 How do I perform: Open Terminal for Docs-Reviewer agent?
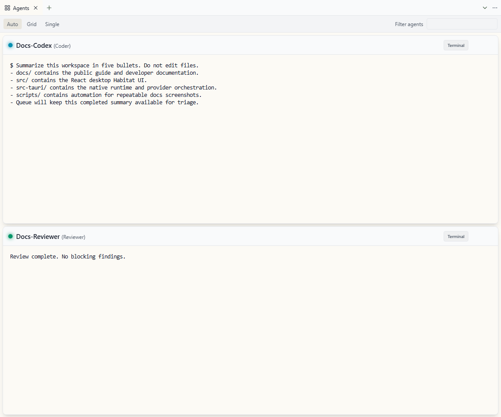pos(456,236)
